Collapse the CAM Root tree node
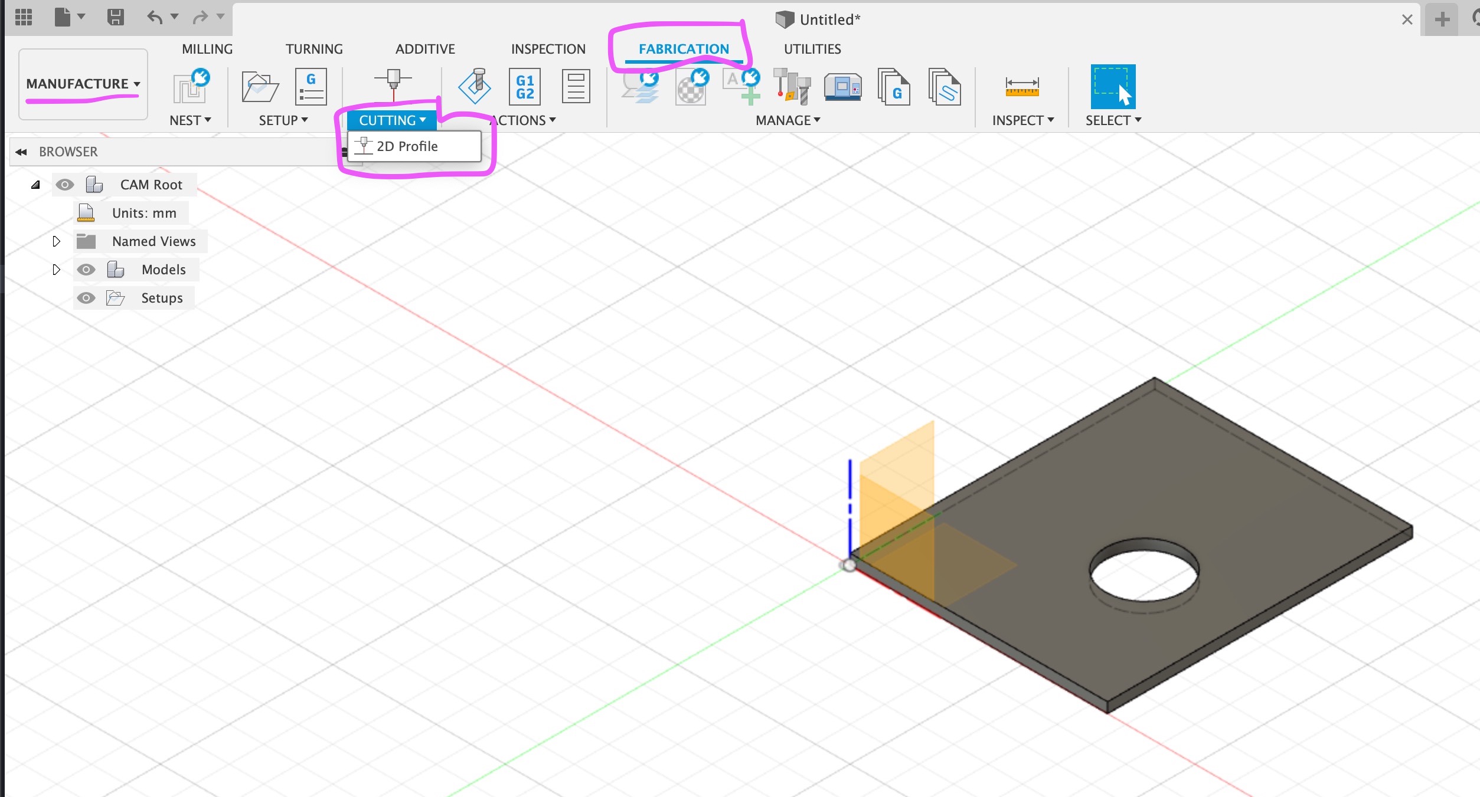 pos(35,185)
